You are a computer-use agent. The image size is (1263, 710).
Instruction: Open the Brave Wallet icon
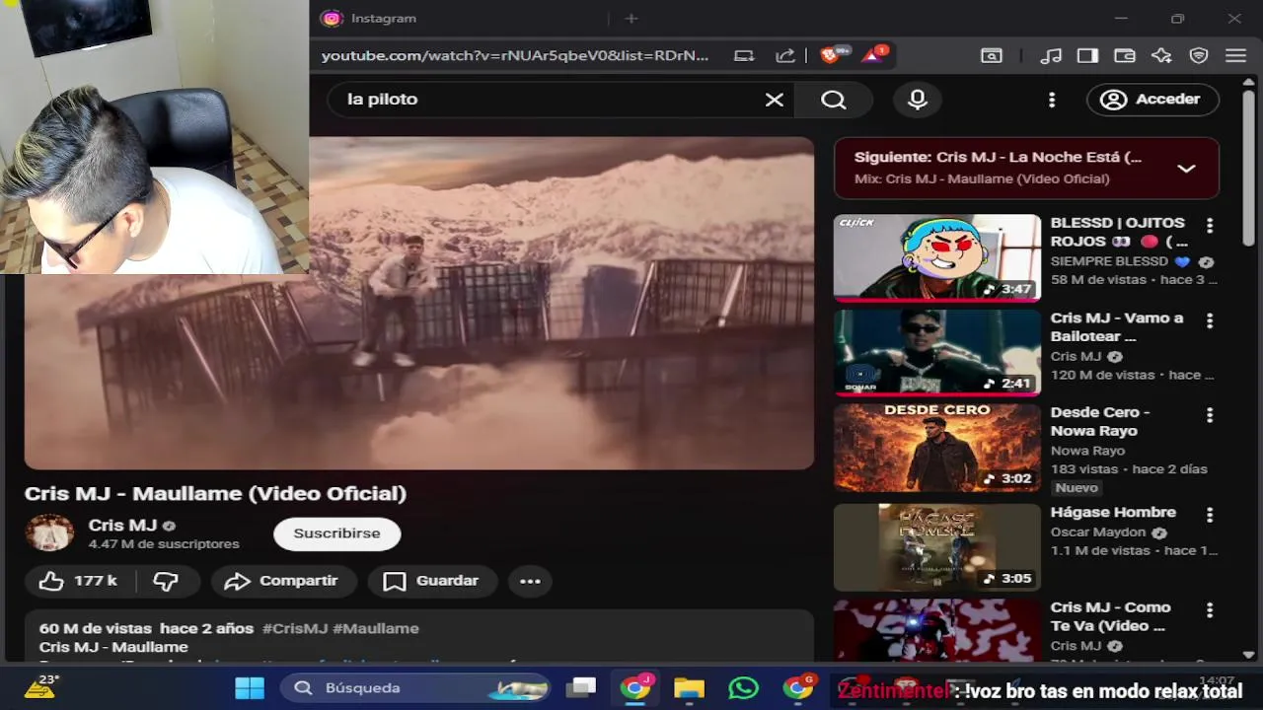point(1125,56)
